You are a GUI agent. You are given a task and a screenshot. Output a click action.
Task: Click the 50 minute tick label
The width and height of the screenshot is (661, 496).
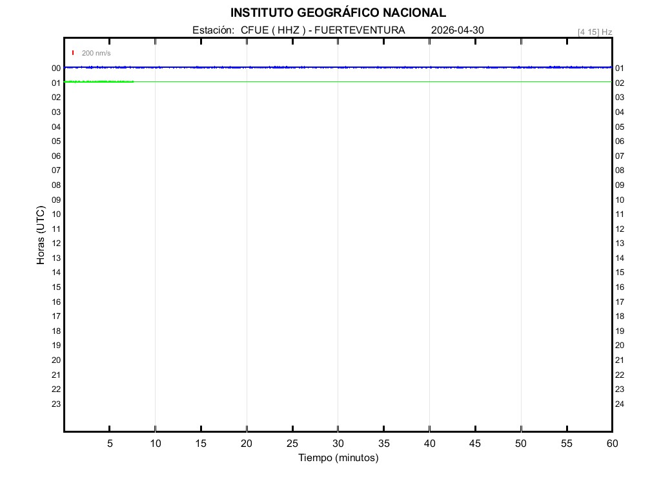(521, 444)
